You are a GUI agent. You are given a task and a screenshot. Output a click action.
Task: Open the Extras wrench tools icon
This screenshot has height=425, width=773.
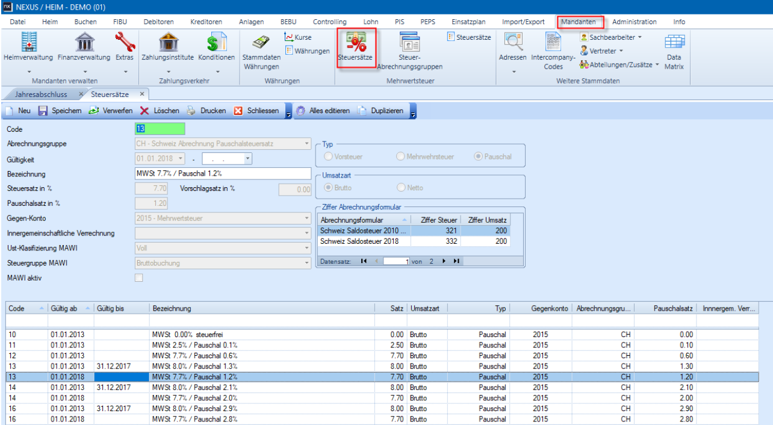125,42
